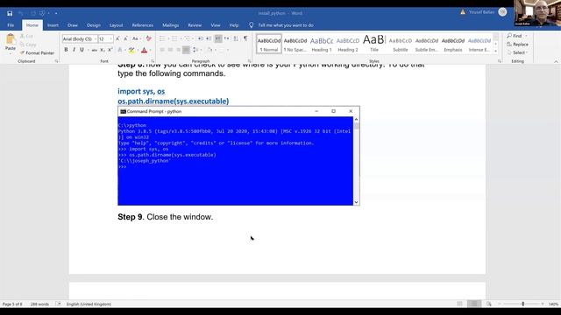Expand the Styles pane launcher
Viewport: 561px width, 315px height.
500,61
